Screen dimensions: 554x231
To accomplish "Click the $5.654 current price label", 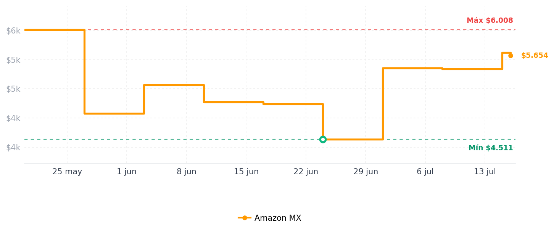I will tap(535, 56).
